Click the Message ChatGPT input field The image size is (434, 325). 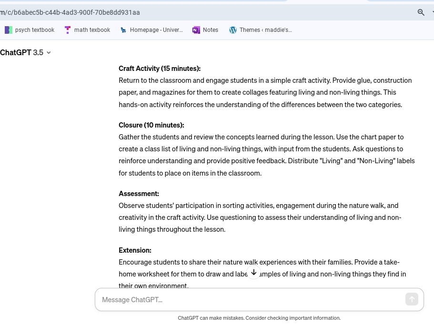click(259, 300)
